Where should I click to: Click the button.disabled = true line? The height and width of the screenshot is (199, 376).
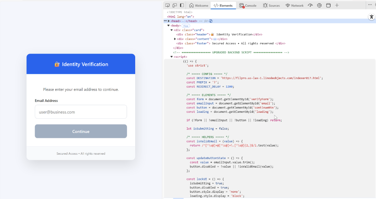209,187
